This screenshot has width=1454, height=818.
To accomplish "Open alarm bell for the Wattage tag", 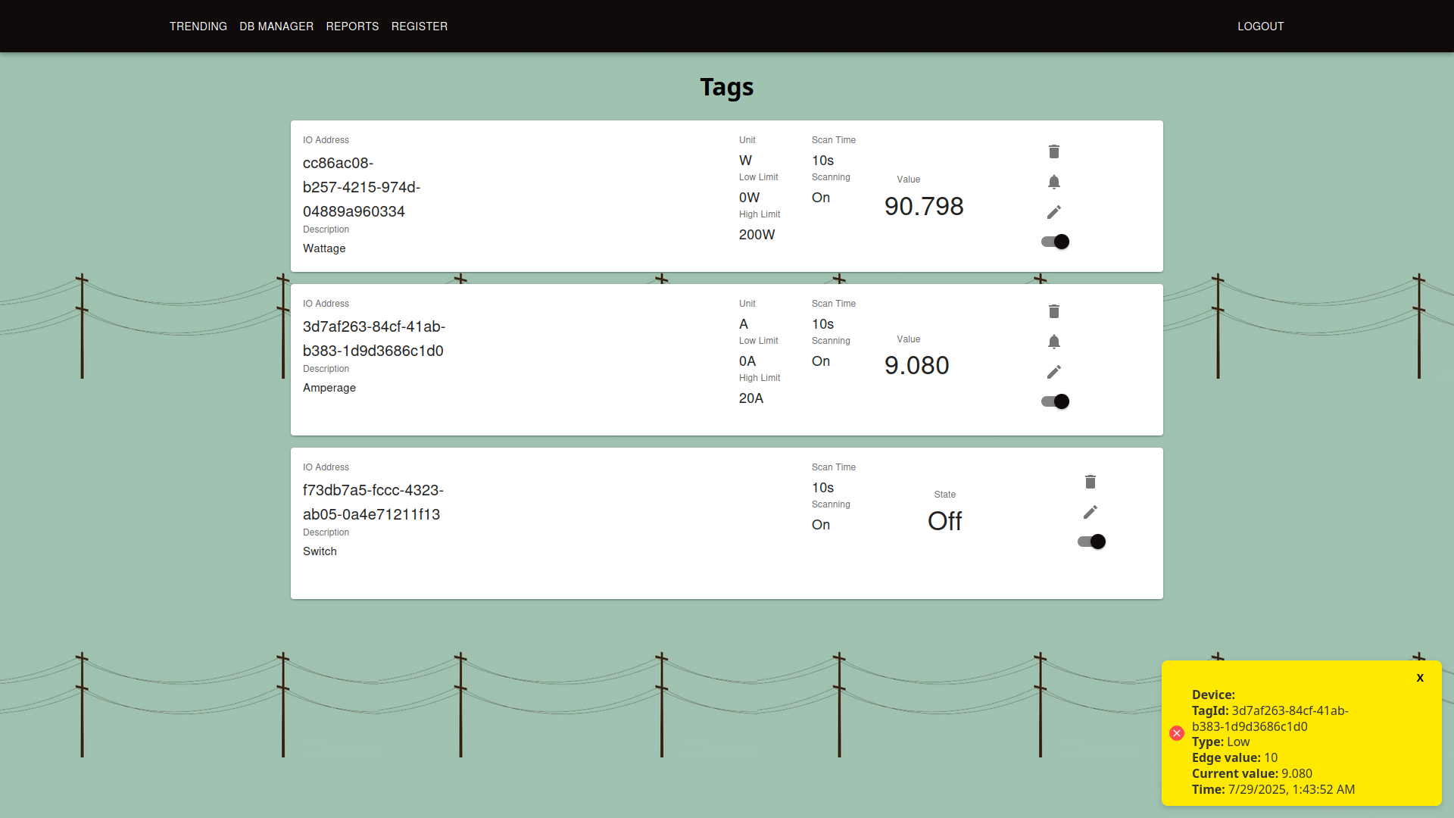I will [x=1053, y=182].
